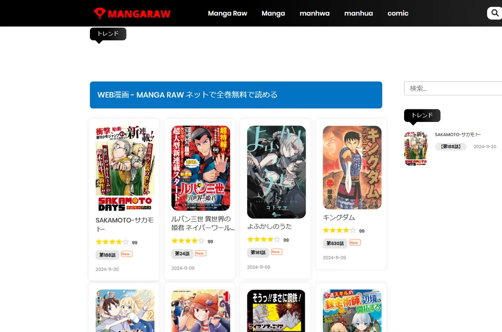
Task: Open the よふかしのうた cover image
Action: click(x=276, y=172)
